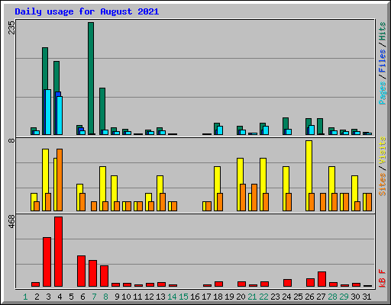Click the red KB bar for day 3
The width and height of the screenshot is (391, 305).
(47, 262)
